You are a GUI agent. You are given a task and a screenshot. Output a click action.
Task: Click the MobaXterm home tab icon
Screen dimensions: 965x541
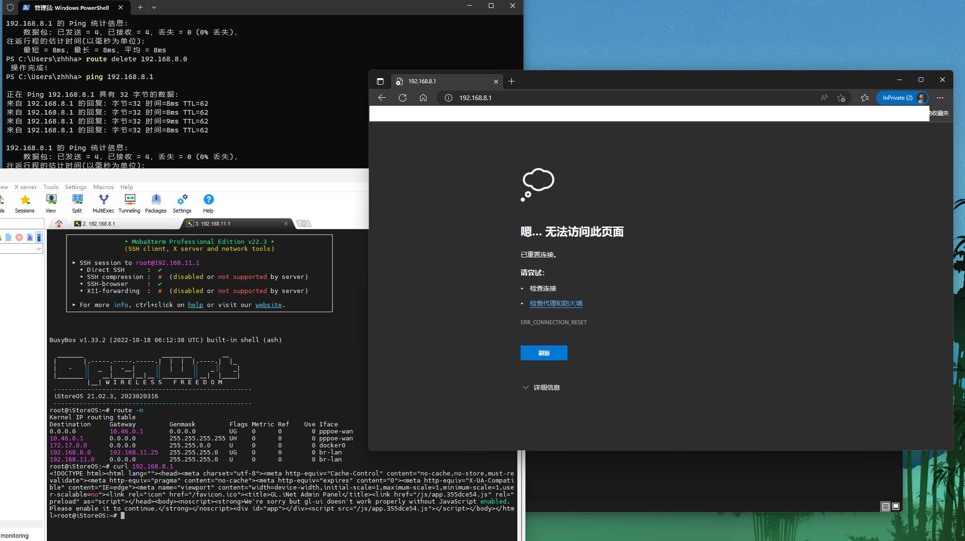tap(59, 224)
